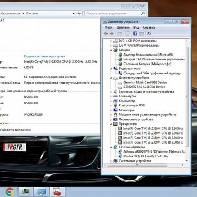Image resolution: width=197 pixels, height=197 pixels.
Task: Click the horizontal scrollbar thumb in Device Manager
Action: (137, 165)
